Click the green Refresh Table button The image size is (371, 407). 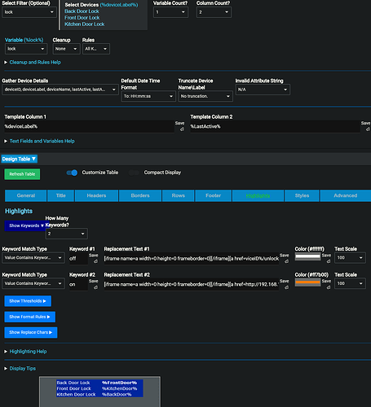[x=22, y=174]
